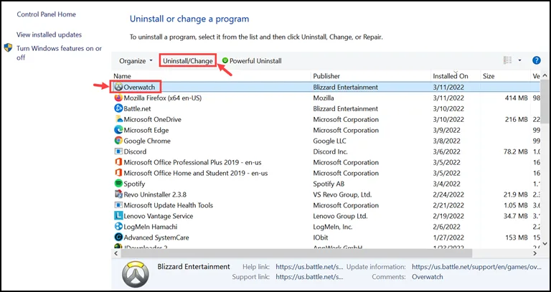The height and width of the screenshot is (292, 551).
Task: Click the Microsoft OneDrive cloud icon
Action: point(118,119)
